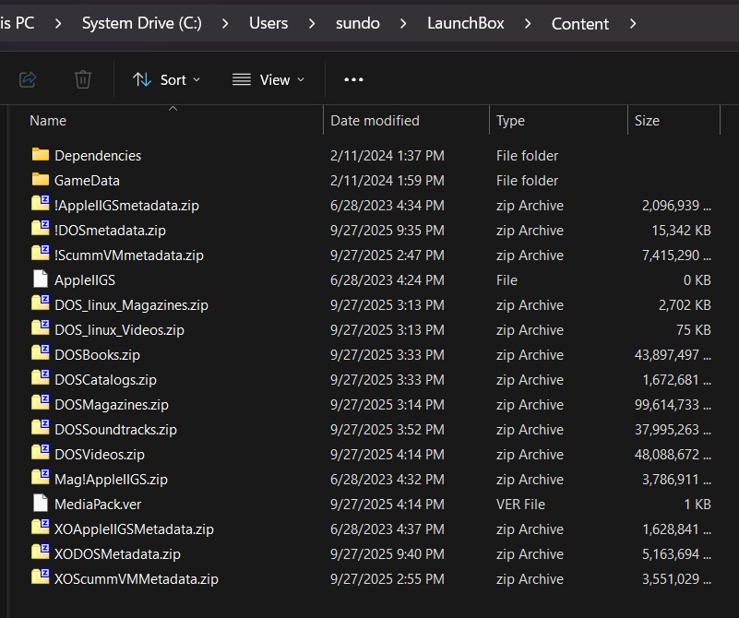Image resolution: width=739 pixels, height=618 pixels.
Task: Expand chevron after Content in address bar
Action: [x=633, y=23]
